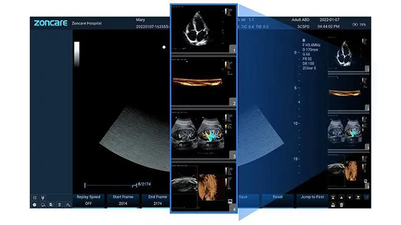
Task: Select the color Doppler kidney thumbnail 3
Action: 204,134
